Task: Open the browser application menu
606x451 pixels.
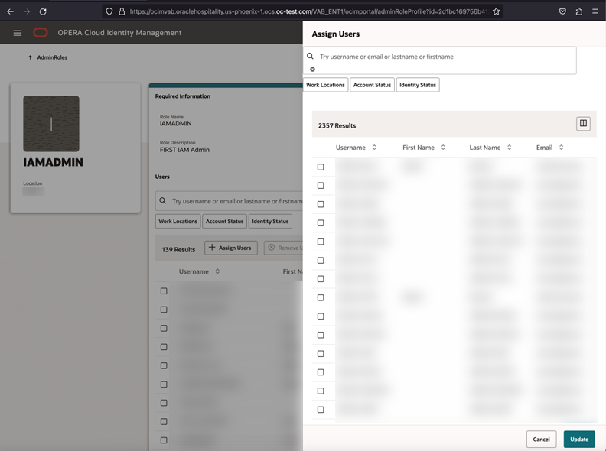Action: [x=595, y=11]
